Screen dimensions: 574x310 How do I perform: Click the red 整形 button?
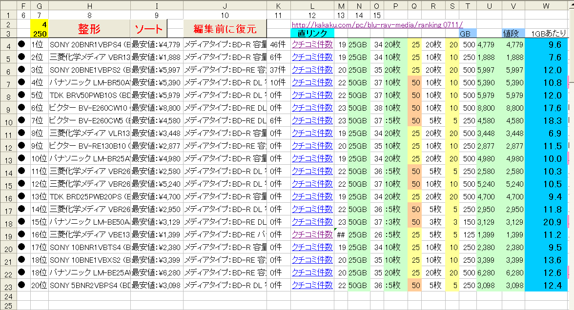[89, 28]
